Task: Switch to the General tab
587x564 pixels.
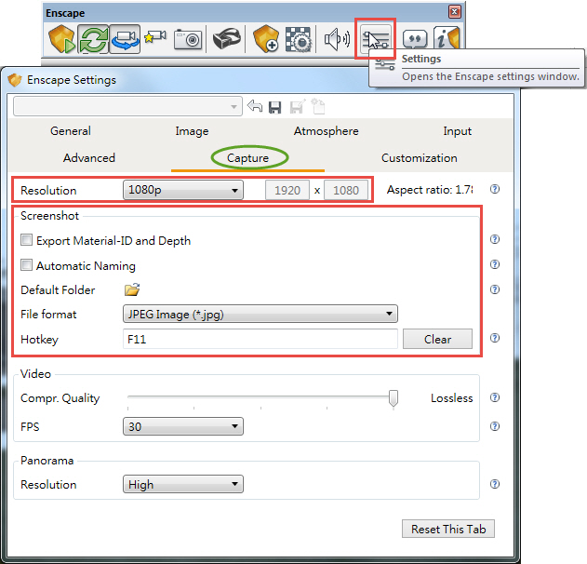Action: coord(71,131)
